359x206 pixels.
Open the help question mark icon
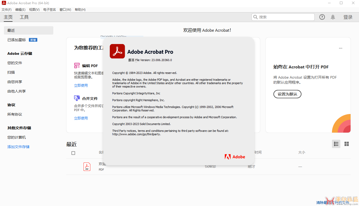coord(322,17)
